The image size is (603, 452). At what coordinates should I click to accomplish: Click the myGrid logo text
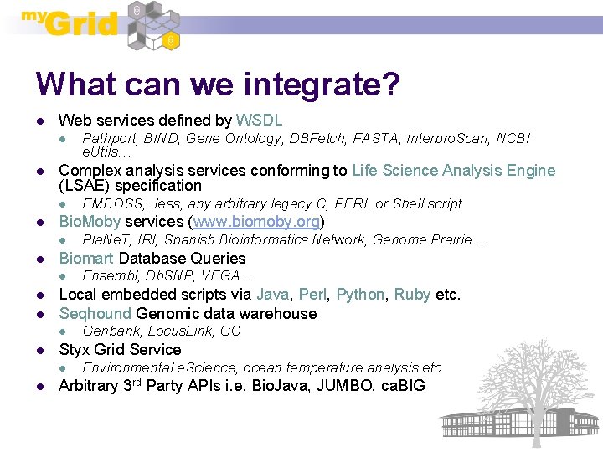70,23
